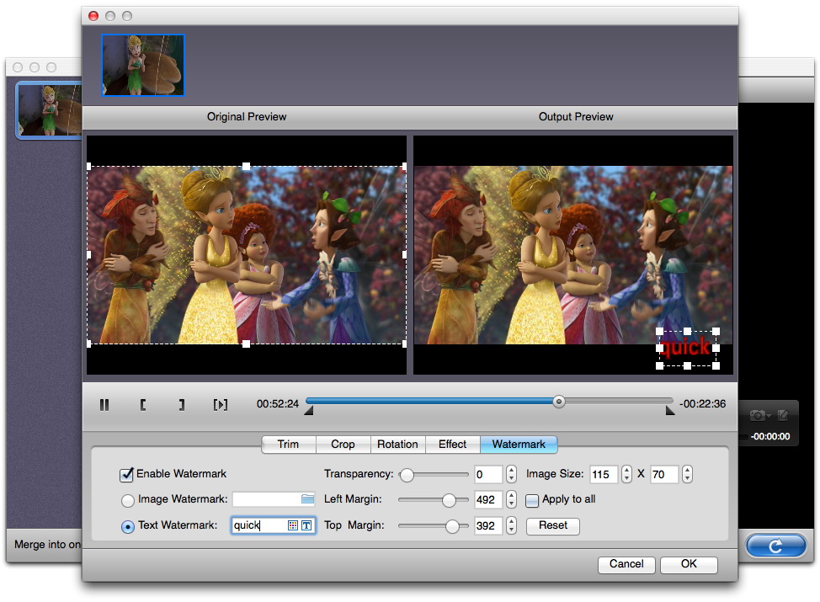Open the Crop tab
The width and height of the screenshot is (820, 602).
[x=343, y=444]
